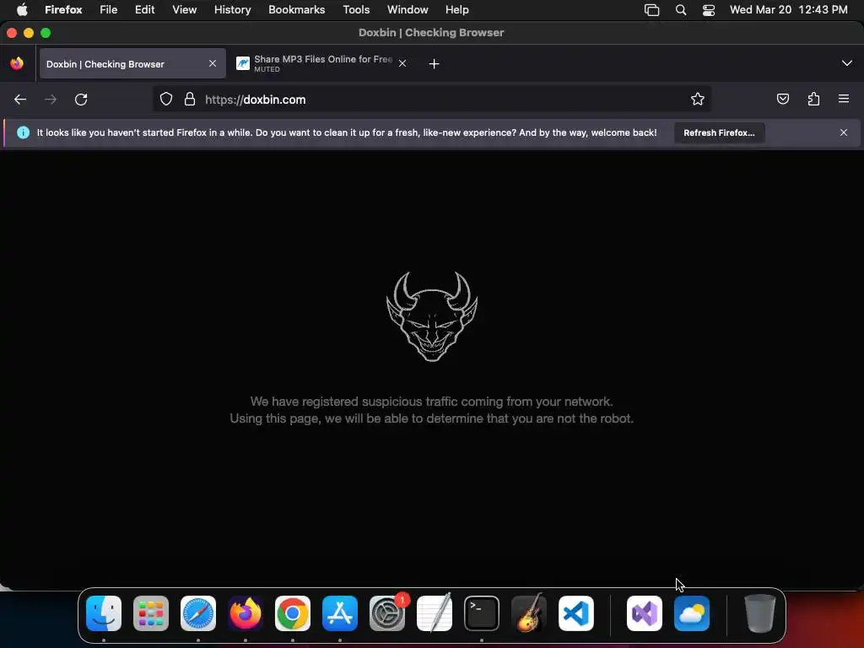864x648 pixels.
Task: Open the History menu
Action: coord(233,9)
